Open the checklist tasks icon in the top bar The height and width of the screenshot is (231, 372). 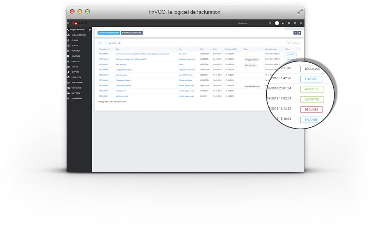click(x=289, y=23)
